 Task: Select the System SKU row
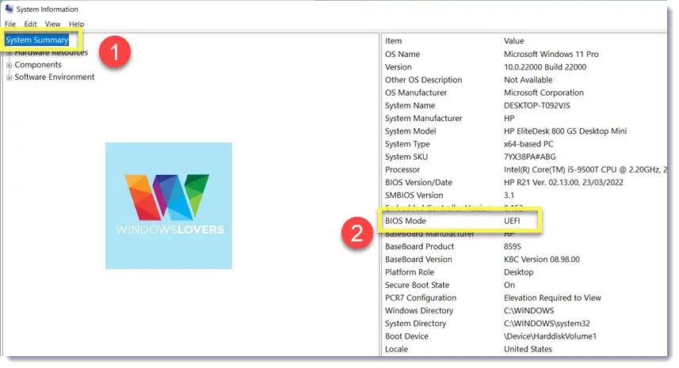[525, 157]
